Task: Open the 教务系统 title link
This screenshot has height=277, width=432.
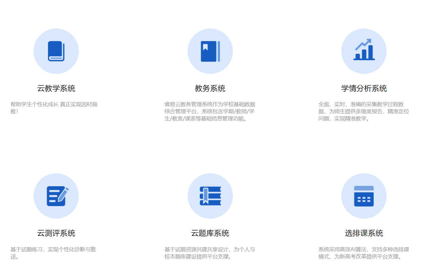Action: (x=210, y=88)
